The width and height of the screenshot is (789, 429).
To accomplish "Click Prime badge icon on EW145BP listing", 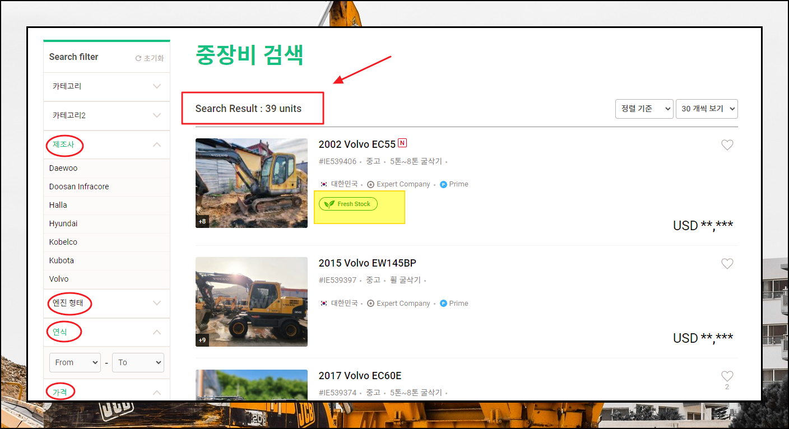I will [x=443, y=304].
